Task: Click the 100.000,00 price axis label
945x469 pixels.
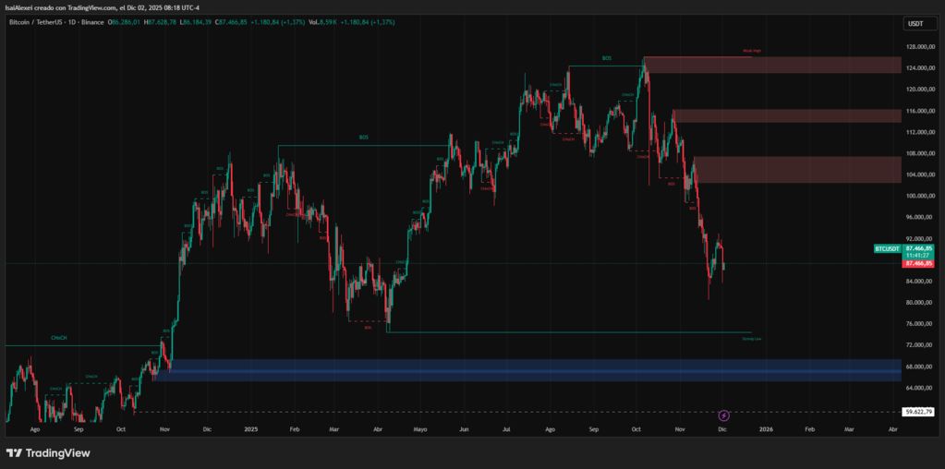Action: click(x=920, y=196)
